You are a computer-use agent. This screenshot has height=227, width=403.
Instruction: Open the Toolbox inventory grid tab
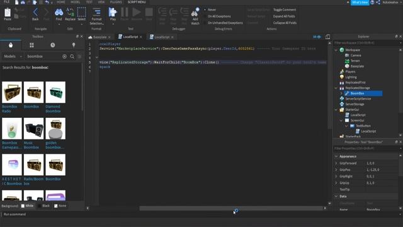[x=31, y=45]
